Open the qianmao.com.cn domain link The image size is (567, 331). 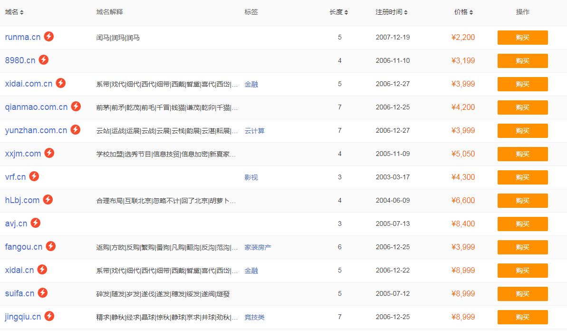tap(36, 107)
